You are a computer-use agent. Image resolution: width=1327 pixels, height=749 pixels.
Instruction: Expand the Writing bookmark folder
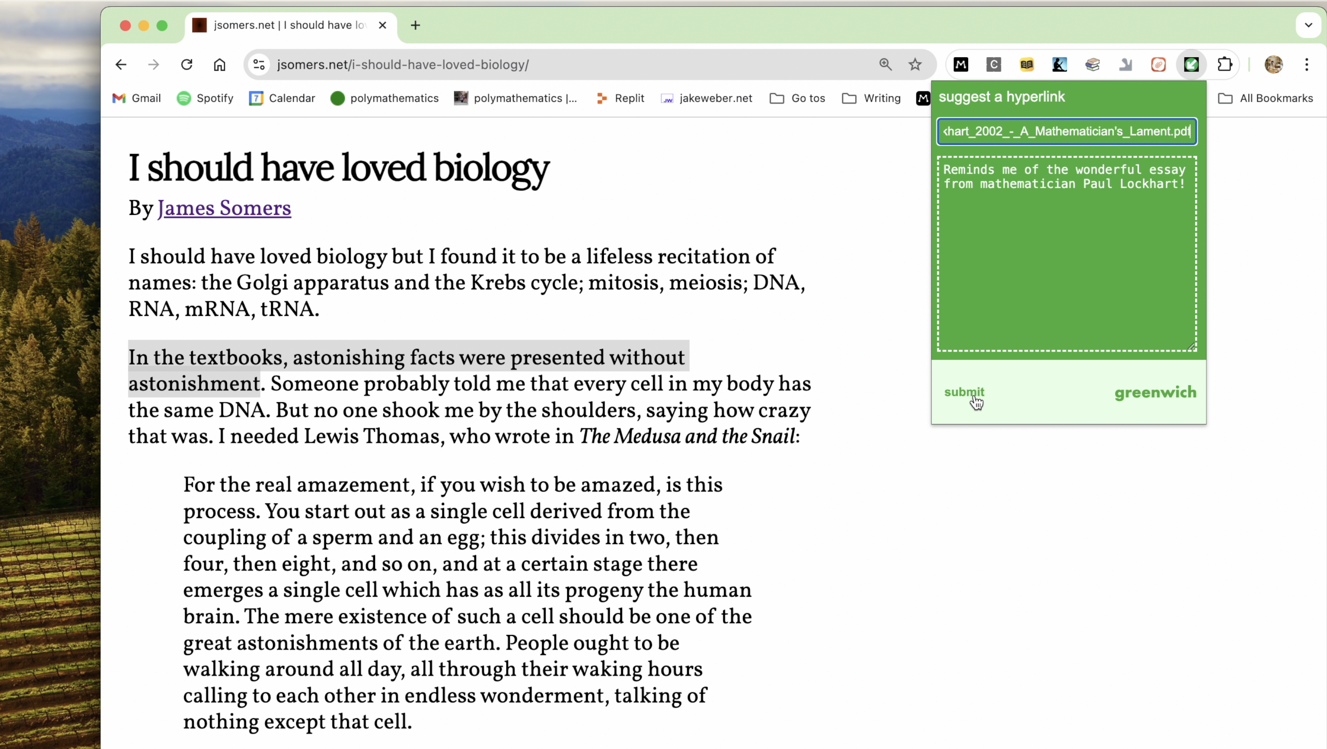click(x=872, y=98)
